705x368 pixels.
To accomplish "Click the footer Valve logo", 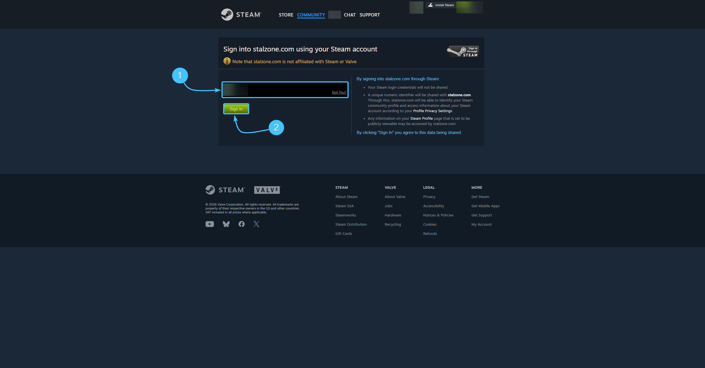I will (x=267, y=190).
